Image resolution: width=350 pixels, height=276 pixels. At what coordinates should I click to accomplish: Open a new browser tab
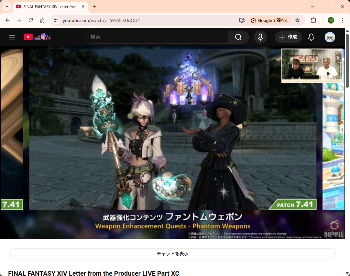click(x=95, y=6)
